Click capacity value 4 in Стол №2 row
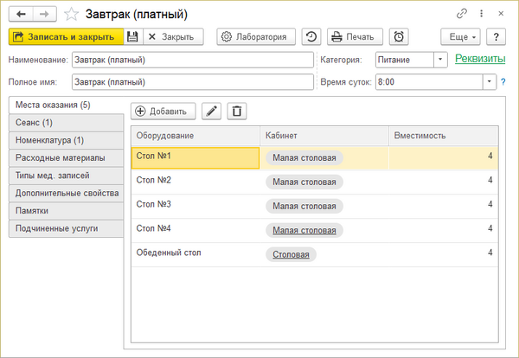Screen dimensions: 519x358 point(490,180)
